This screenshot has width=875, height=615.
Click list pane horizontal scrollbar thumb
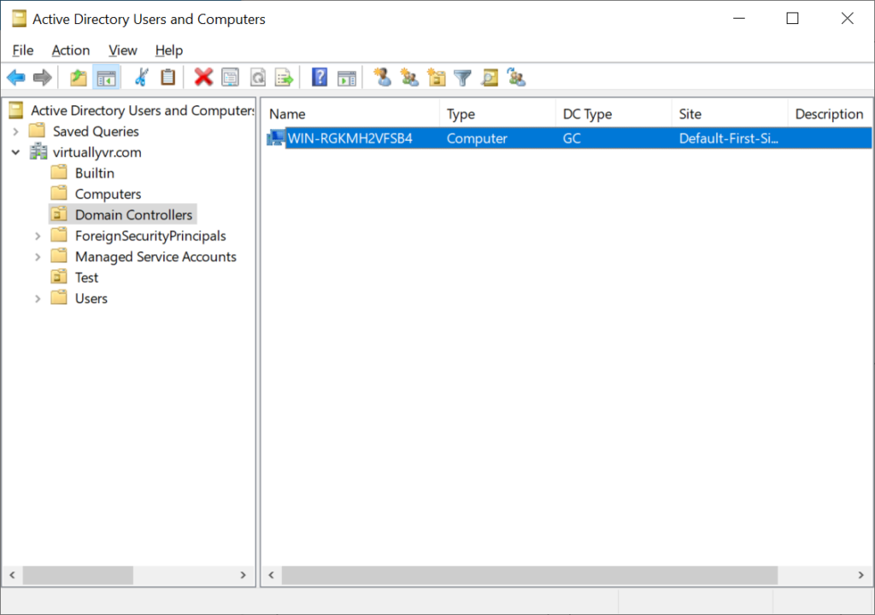[530, 575]
